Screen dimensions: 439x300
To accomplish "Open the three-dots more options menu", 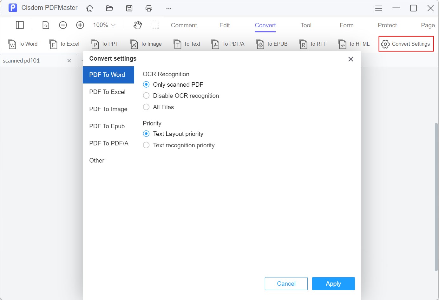I will [169, 8].
